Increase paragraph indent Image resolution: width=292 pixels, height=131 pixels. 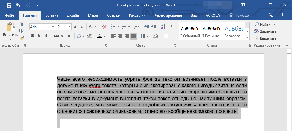(x=153, y=27)
